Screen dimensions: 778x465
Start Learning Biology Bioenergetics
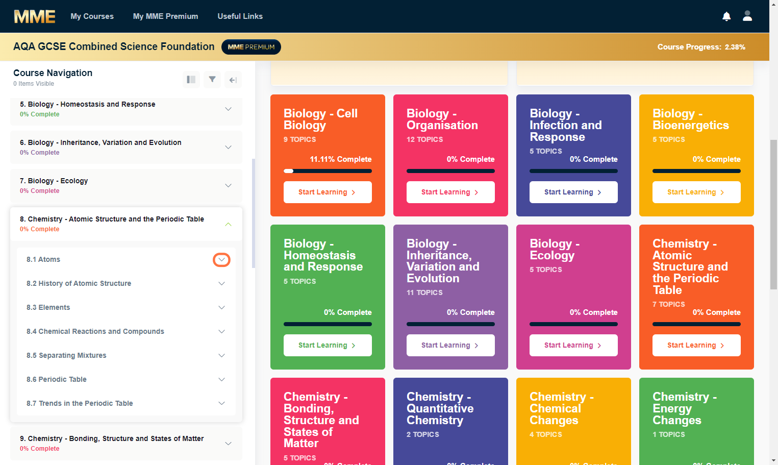click(696, 192)
